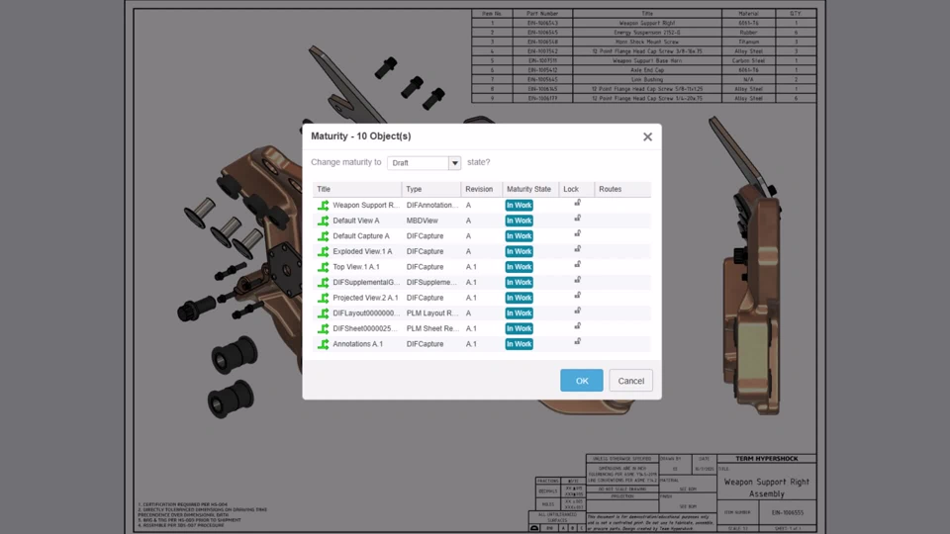
Task: Click the lock icon in Projected View.2 A.1 row
Action: tap(577, 296)
